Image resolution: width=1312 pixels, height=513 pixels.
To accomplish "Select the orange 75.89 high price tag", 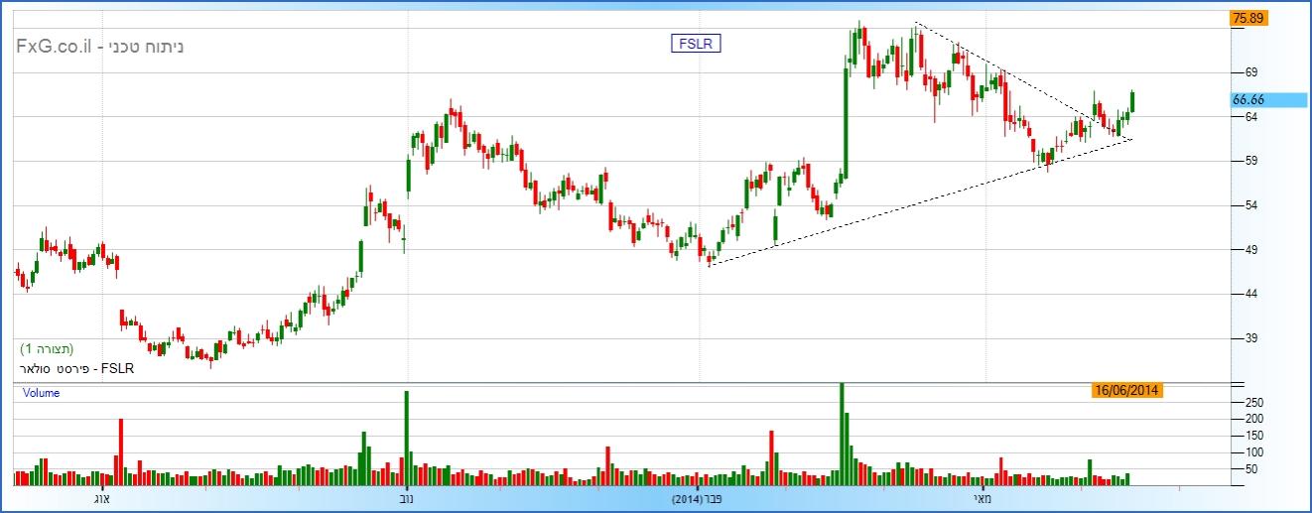I will (x=1246, y=18).
